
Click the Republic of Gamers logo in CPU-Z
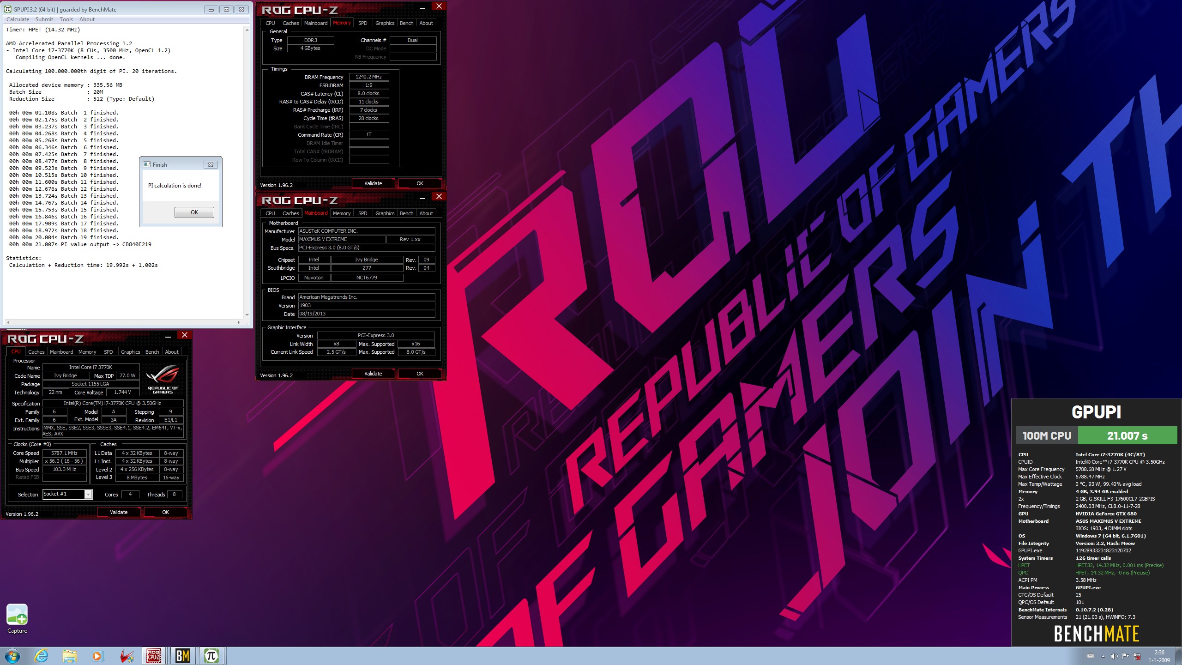163,380
